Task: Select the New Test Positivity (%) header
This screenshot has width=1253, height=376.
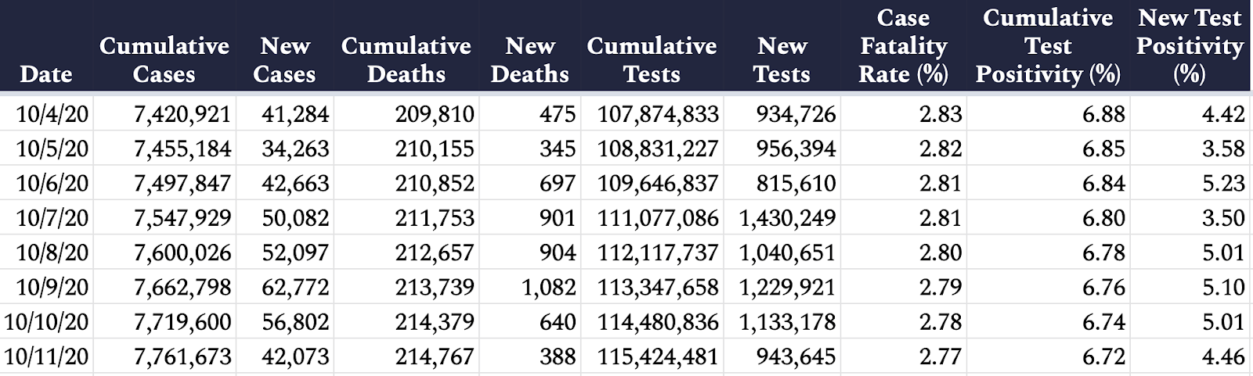Action: (x=1190, y=45)
